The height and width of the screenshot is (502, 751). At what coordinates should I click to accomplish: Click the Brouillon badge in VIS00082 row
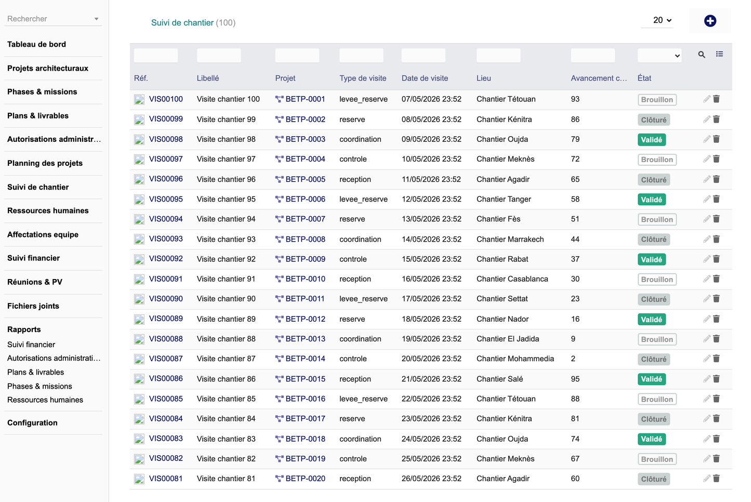click(x=657, y=459)
